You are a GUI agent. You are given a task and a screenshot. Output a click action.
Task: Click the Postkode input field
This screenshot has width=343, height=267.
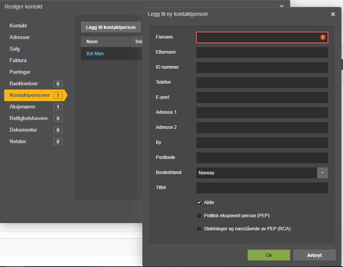click(x=262, y=158)
